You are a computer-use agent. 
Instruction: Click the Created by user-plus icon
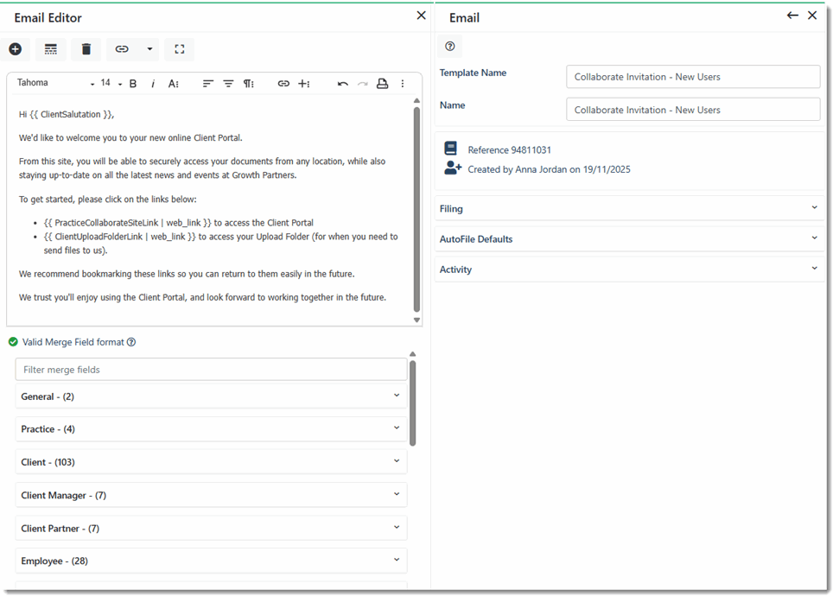coord(453,168)
